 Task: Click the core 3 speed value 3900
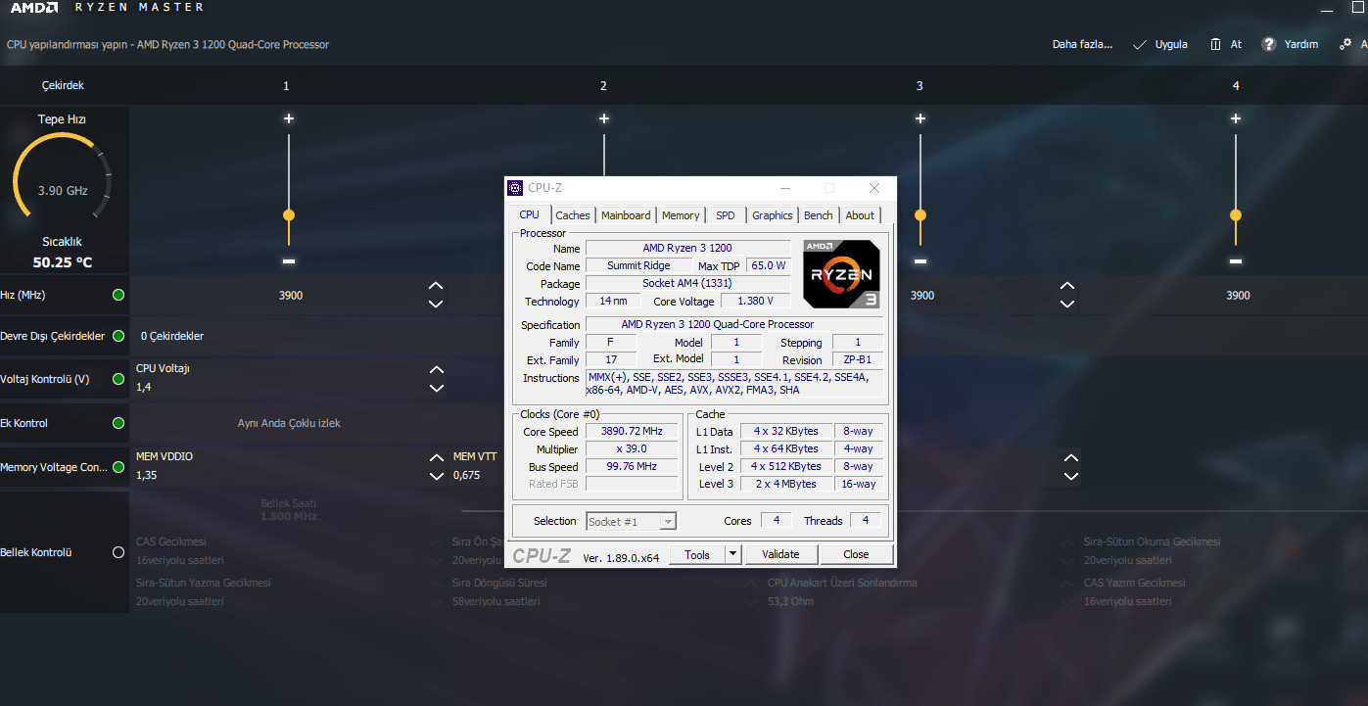922,296
